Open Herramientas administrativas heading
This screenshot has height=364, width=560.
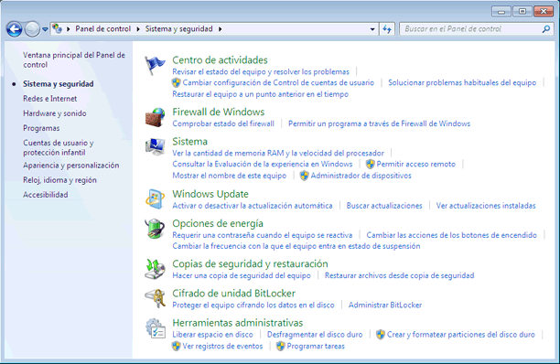point(238,323)
